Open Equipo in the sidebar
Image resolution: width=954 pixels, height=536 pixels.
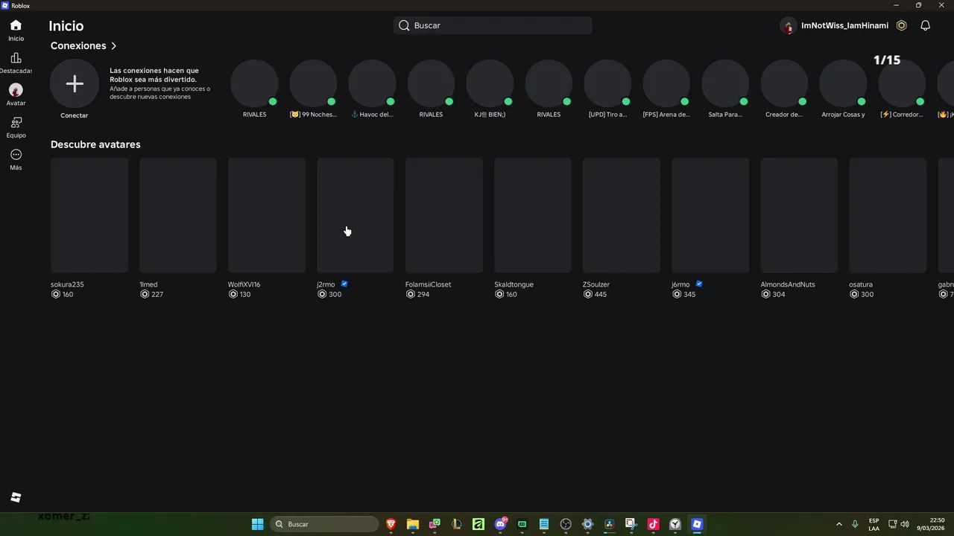16,127
